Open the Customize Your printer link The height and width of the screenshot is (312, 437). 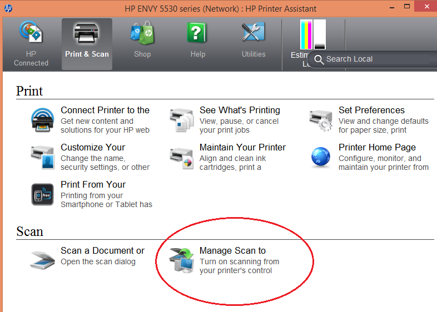coord(93,147)
